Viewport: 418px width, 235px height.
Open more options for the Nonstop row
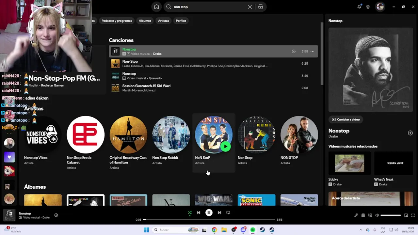pos(312,51)
